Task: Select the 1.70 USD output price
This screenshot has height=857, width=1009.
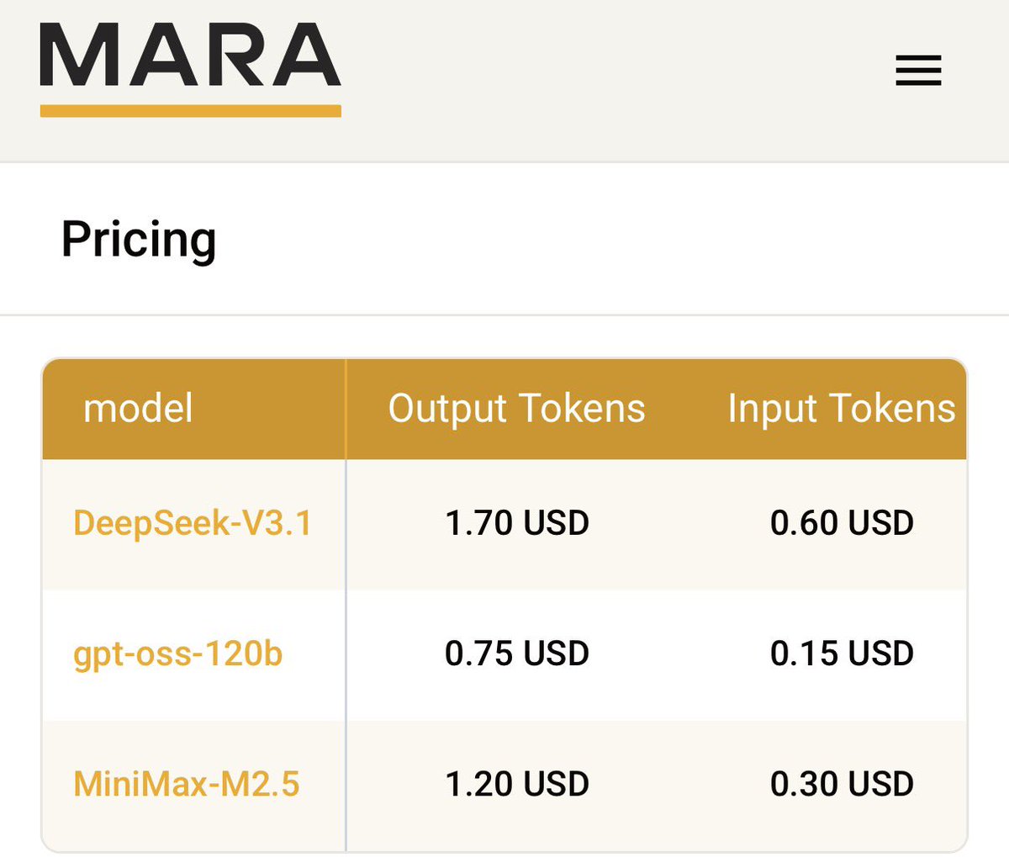Action: pyautogui.click(x=517, y=523)
